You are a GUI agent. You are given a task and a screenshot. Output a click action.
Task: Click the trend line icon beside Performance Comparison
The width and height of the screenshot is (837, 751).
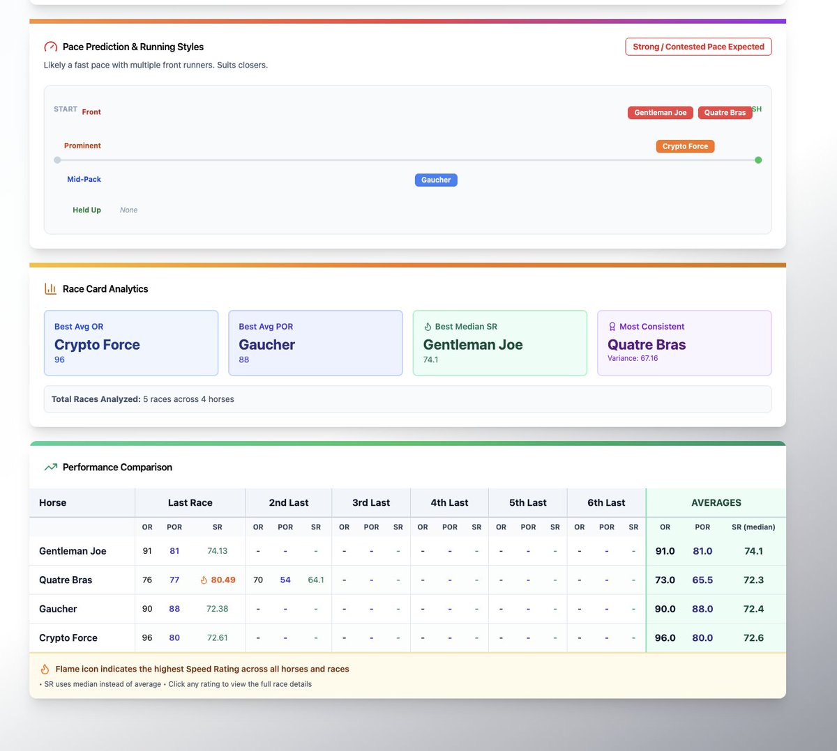click(x=50, y=467)
